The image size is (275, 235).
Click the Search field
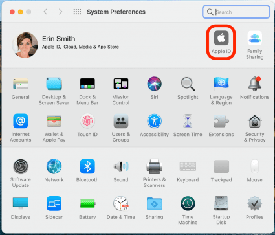pyautogui.click(x=236, y=12)
